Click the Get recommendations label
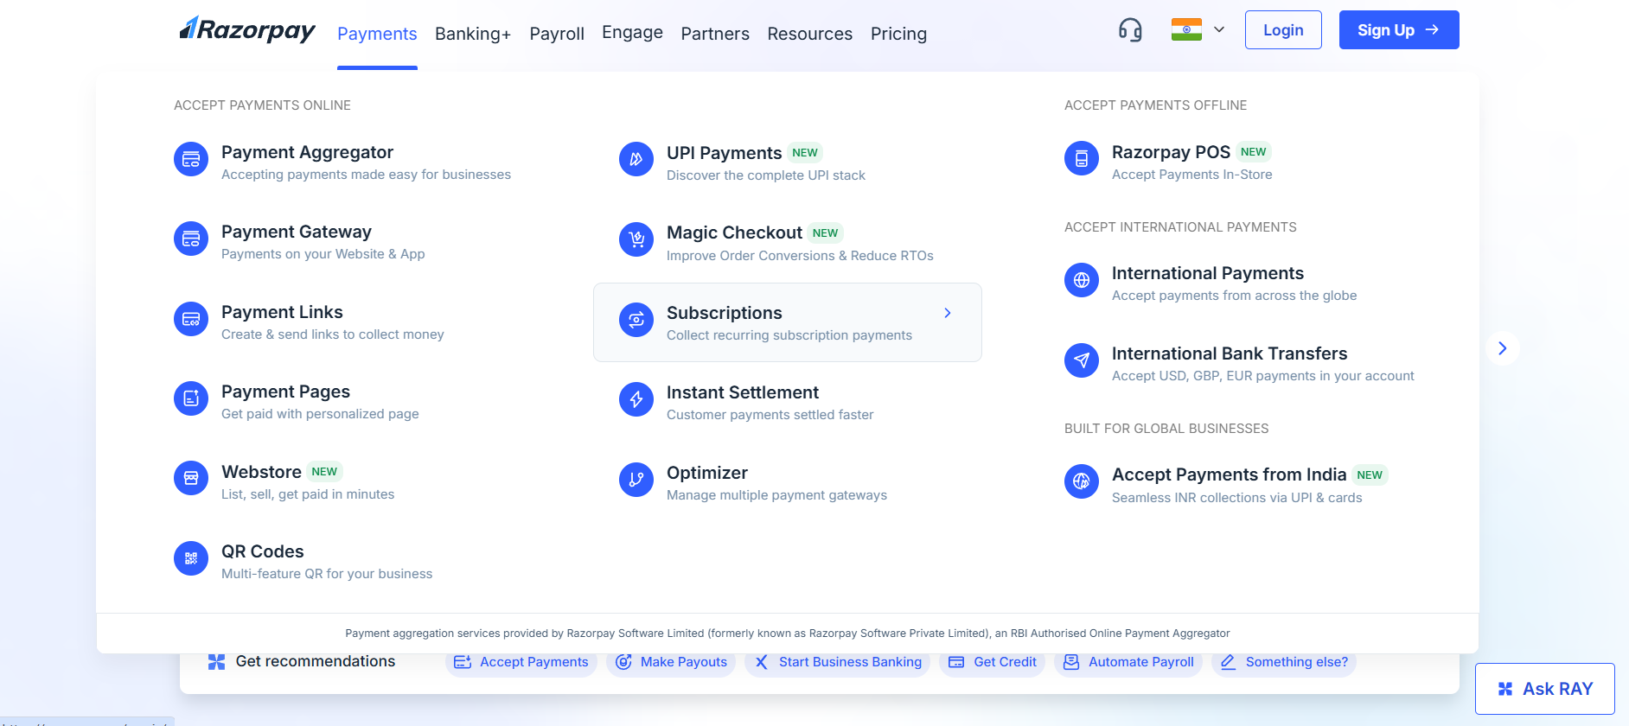The height and width of the screenshot is (726, 1629). point(316,661)
